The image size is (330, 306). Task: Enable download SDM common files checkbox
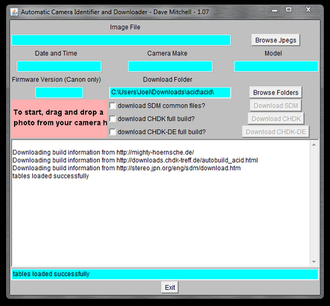pyautogui.click(x=113, y=106)
